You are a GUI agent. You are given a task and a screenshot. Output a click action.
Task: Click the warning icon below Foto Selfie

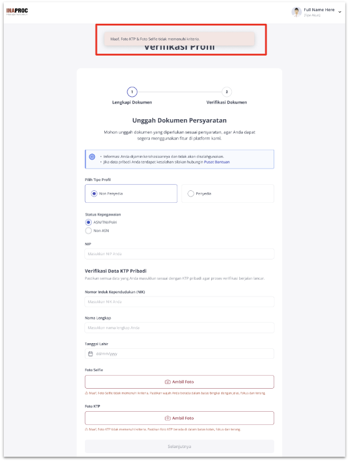tap(87, 393)
